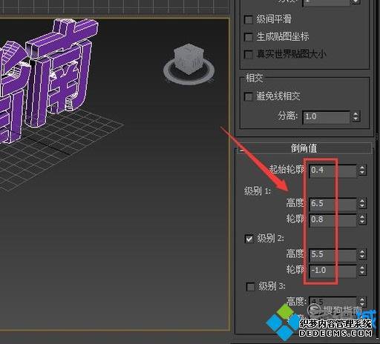Screen dimensions: 380x344
Task: Enable the 避免线相交 checkbox
Action: tap(249, 96)
